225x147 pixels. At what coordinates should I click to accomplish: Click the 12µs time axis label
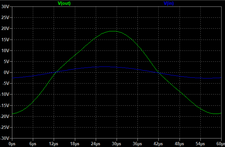(x=54, y=144)
